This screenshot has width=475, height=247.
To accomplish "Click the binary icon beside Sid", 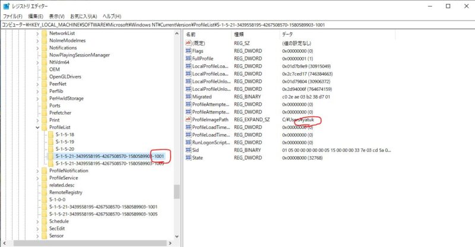I will [x=188, y=150].
